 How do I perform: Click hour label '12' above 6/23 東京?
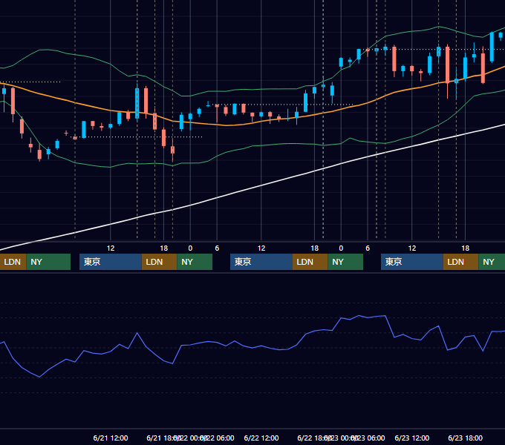click(x=412, y=248)
